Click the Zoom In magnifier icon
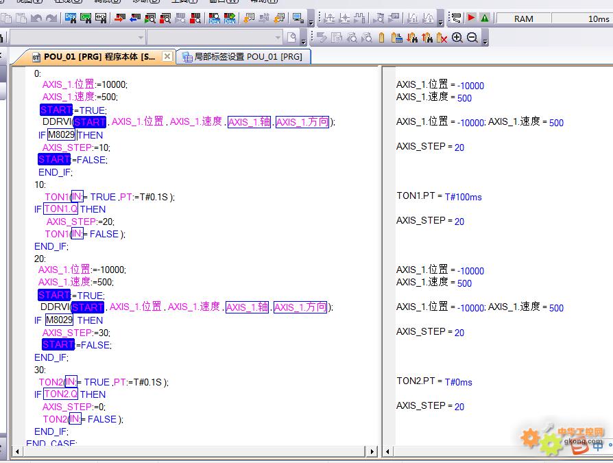613x463 pixels. [457, 38]
